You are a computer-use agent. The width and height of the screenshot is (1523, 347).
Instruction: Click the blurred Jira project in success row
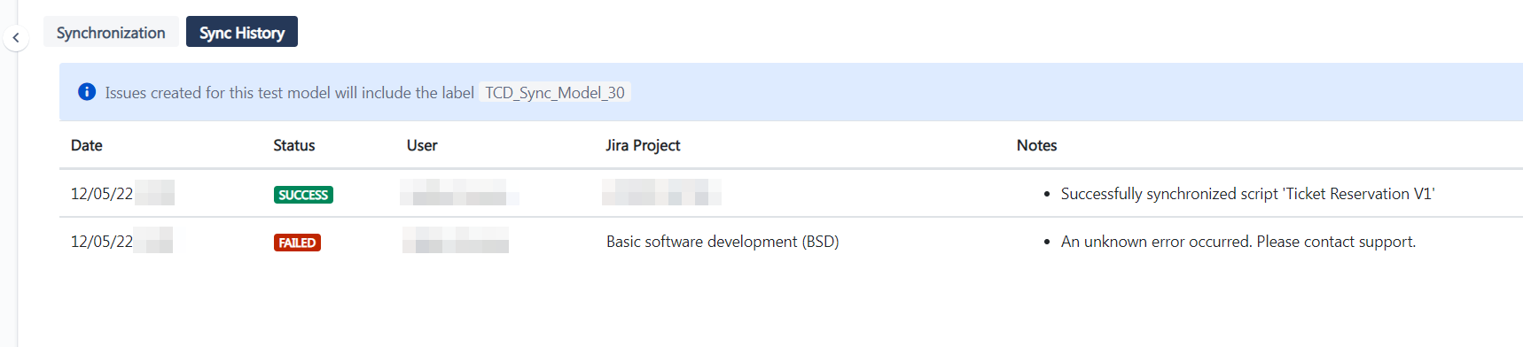coord(661,192)
